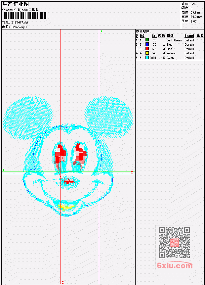The image size is (205, 285).
Task: Click the 'Dark Green' description text
Action: coord(174,40)
